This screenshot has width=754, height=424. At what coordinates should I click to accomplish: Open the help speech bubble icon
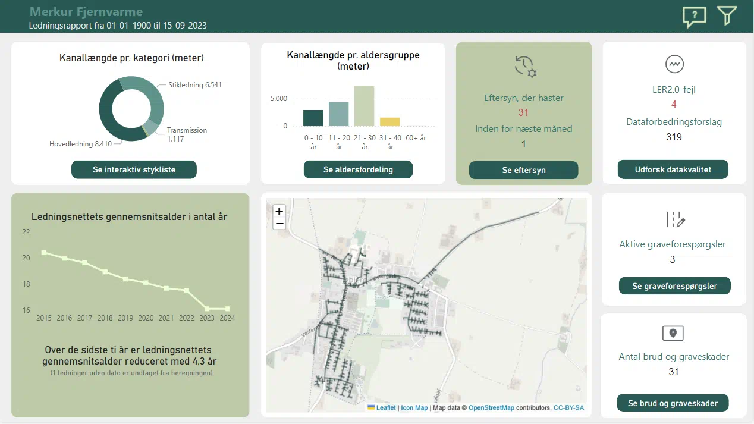(x=694, y=16)
